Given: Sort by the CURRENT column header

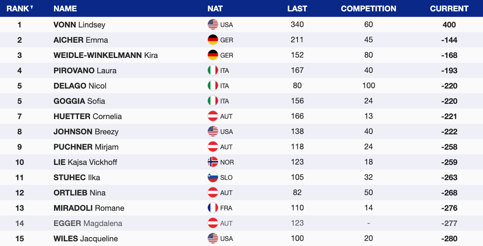Looking at the screenshot, I should [x=449, y=8].
